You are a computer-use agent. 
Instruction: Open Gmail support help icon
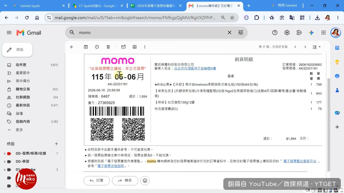pyautogui.click(x=275, y=33)
